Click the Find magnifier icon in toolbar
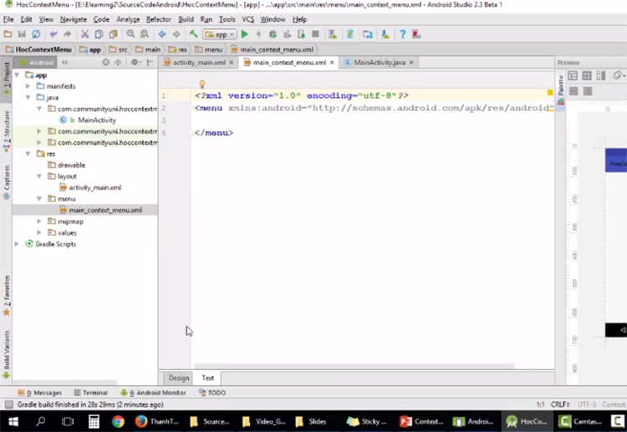Screen dimensions: 627x432 [x=130, y=34]
